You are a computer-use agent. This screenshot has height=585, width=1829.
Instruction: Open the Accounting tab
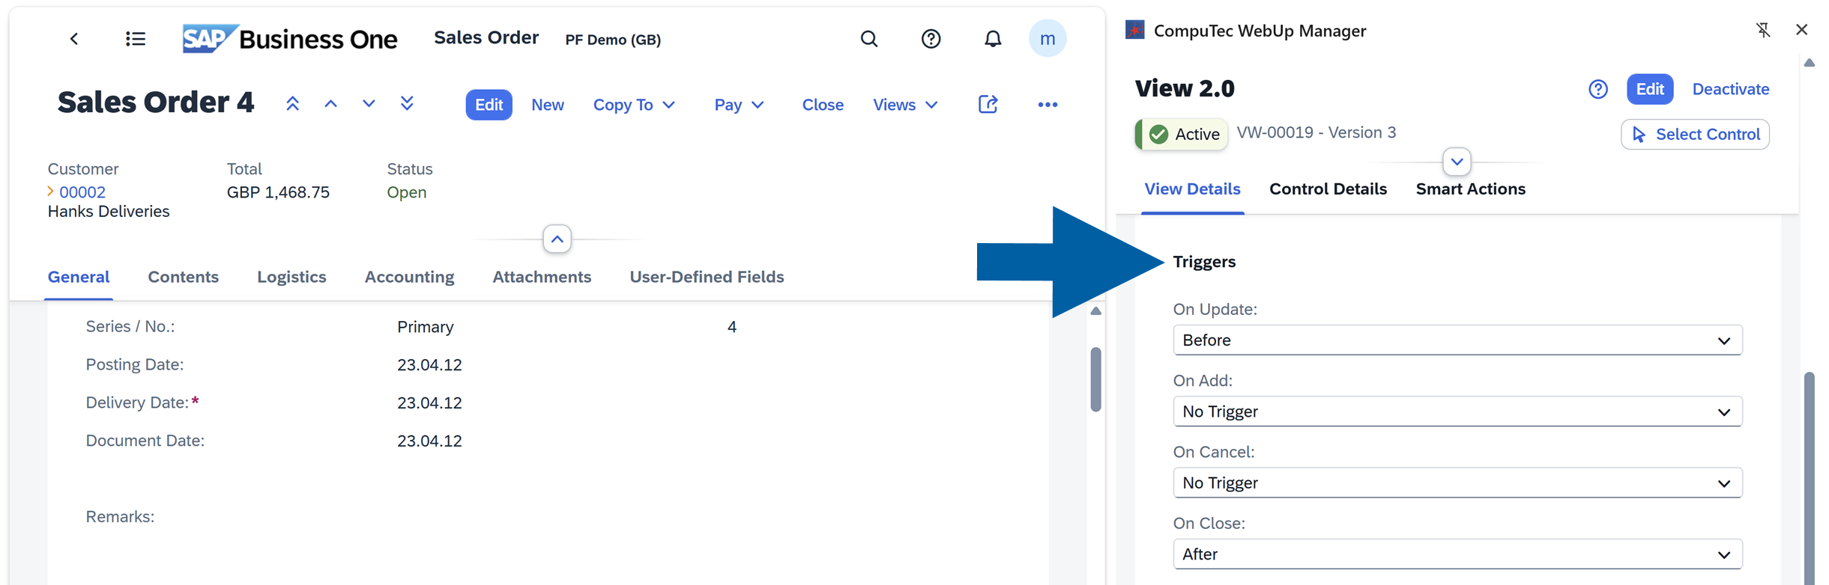coord(409,277)
